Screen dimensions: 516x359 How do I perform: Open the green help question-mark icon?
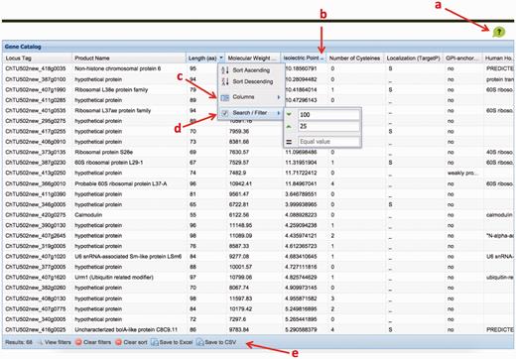point(499,32)
